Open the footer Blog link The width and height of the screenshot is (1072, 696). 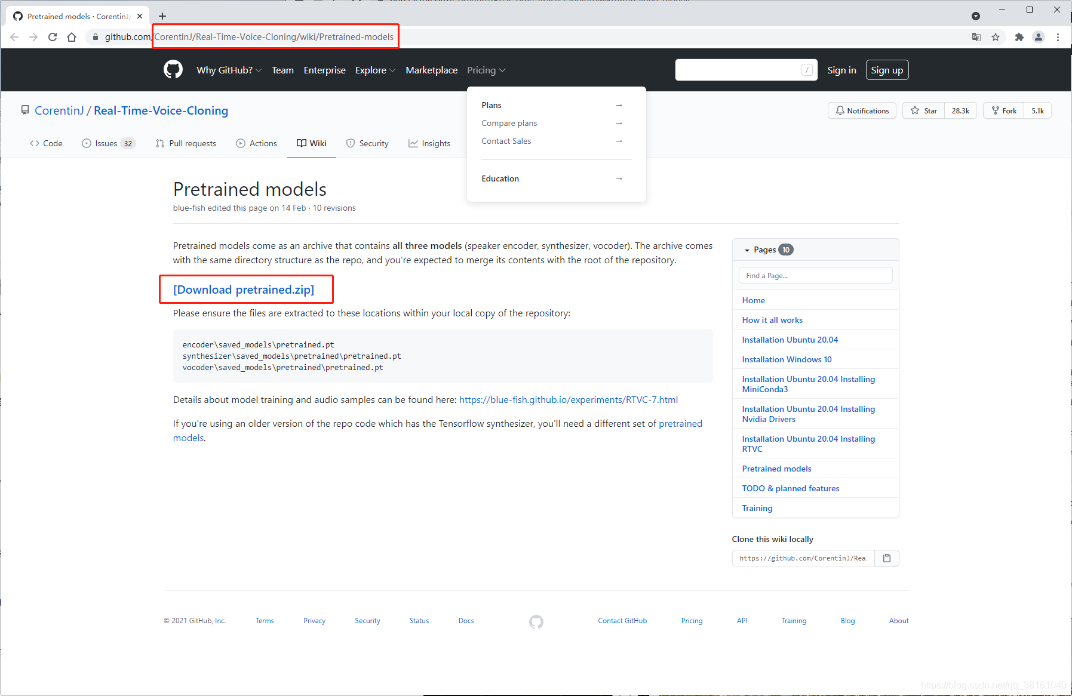pos(847,621)
